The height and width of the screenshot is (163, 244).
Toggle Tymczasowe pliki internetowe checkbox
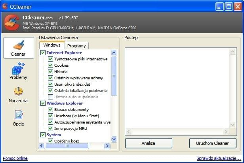(50, 59)
